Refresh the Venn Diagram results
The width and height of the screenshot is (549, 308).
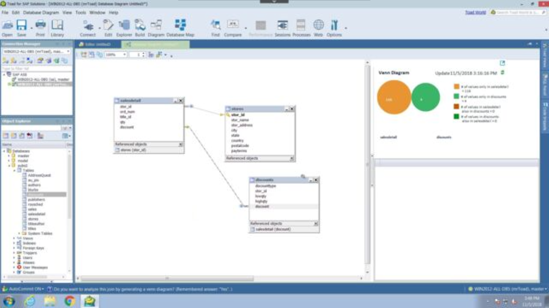pos(503,72)
